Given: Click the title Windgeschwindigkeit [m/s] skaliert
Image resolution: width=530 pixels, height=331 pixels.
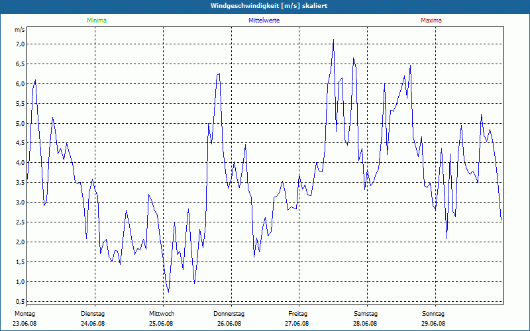Looking at the screenshot, I should coord(269,6).
